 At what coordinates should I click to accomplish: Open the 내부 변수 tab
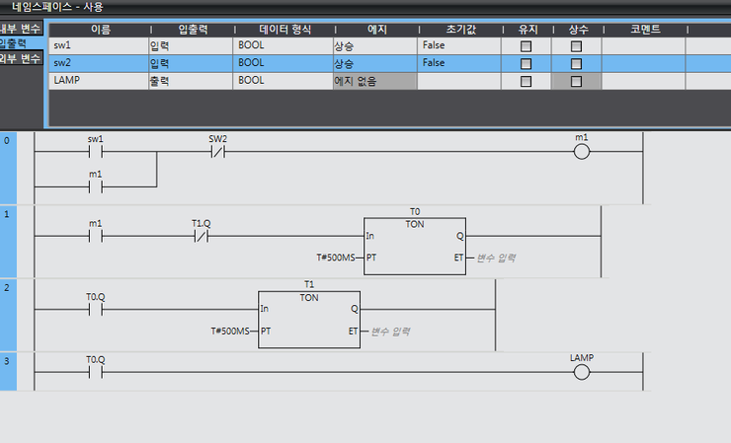[22, 29]
